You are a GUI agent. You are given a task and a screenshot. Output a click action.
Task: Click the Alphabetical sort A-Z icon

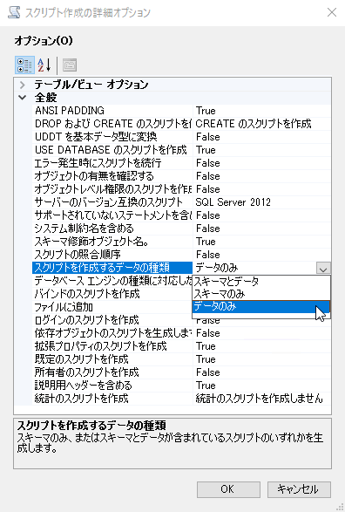click(44, 65)
